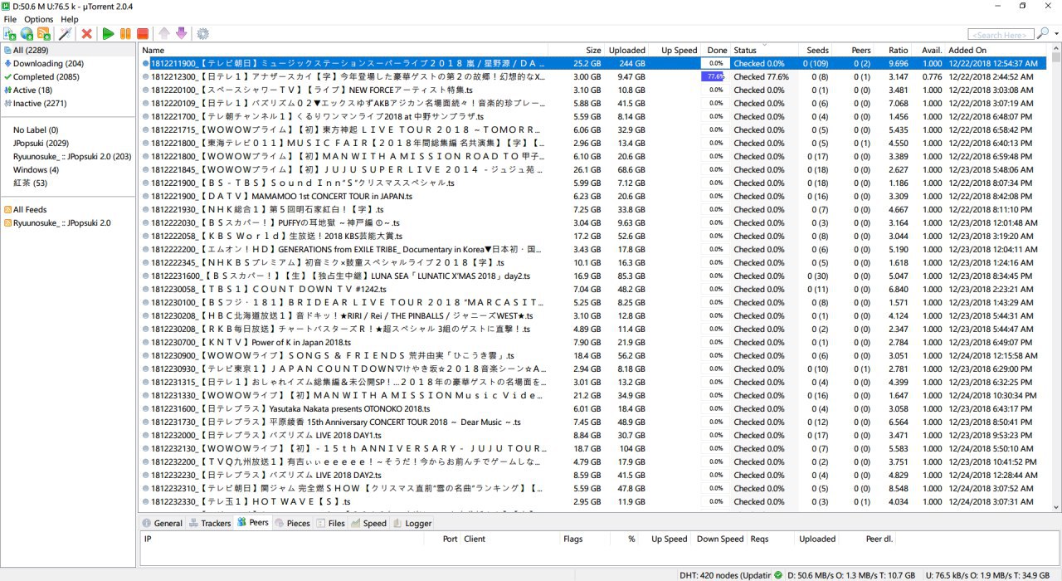Click the Add RSS Feed toolbar icon
This screenshot has height=581, width=1062.
pos(44,34)
